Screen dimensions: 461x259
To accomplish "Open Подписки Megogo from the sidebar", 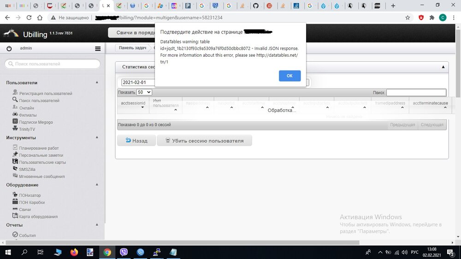I will [35, 122].
